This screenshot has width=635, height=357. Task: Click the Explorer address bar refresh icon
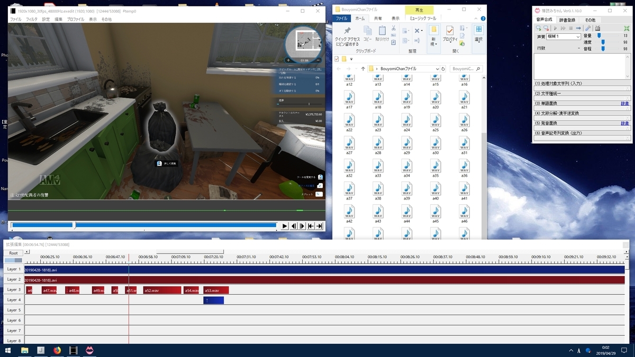(443, 69)
